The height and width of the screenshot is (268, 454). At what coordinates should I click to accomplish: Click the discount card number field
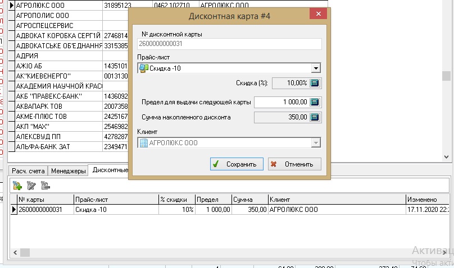click(229, 44)
